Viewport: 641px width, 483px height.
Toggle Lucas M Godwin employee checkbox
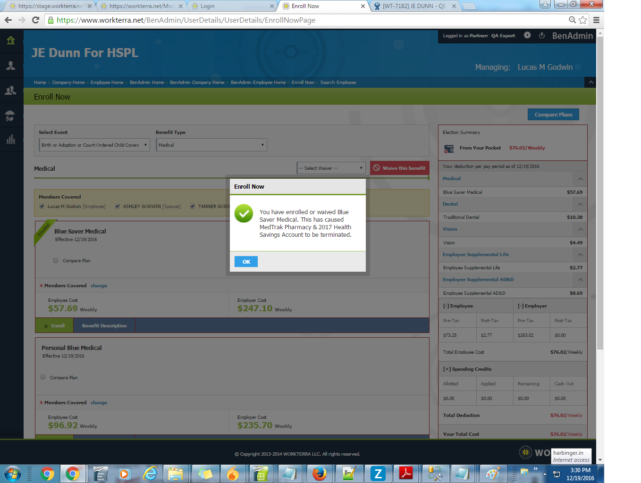pyautogui.click(x=42, y=206)
